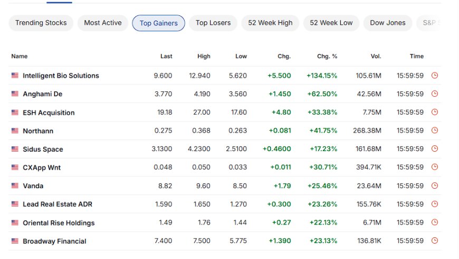Viewport: 459px width, 259px height.
Task: Switch to the Dow Jones tab
Action: (388, 23)
